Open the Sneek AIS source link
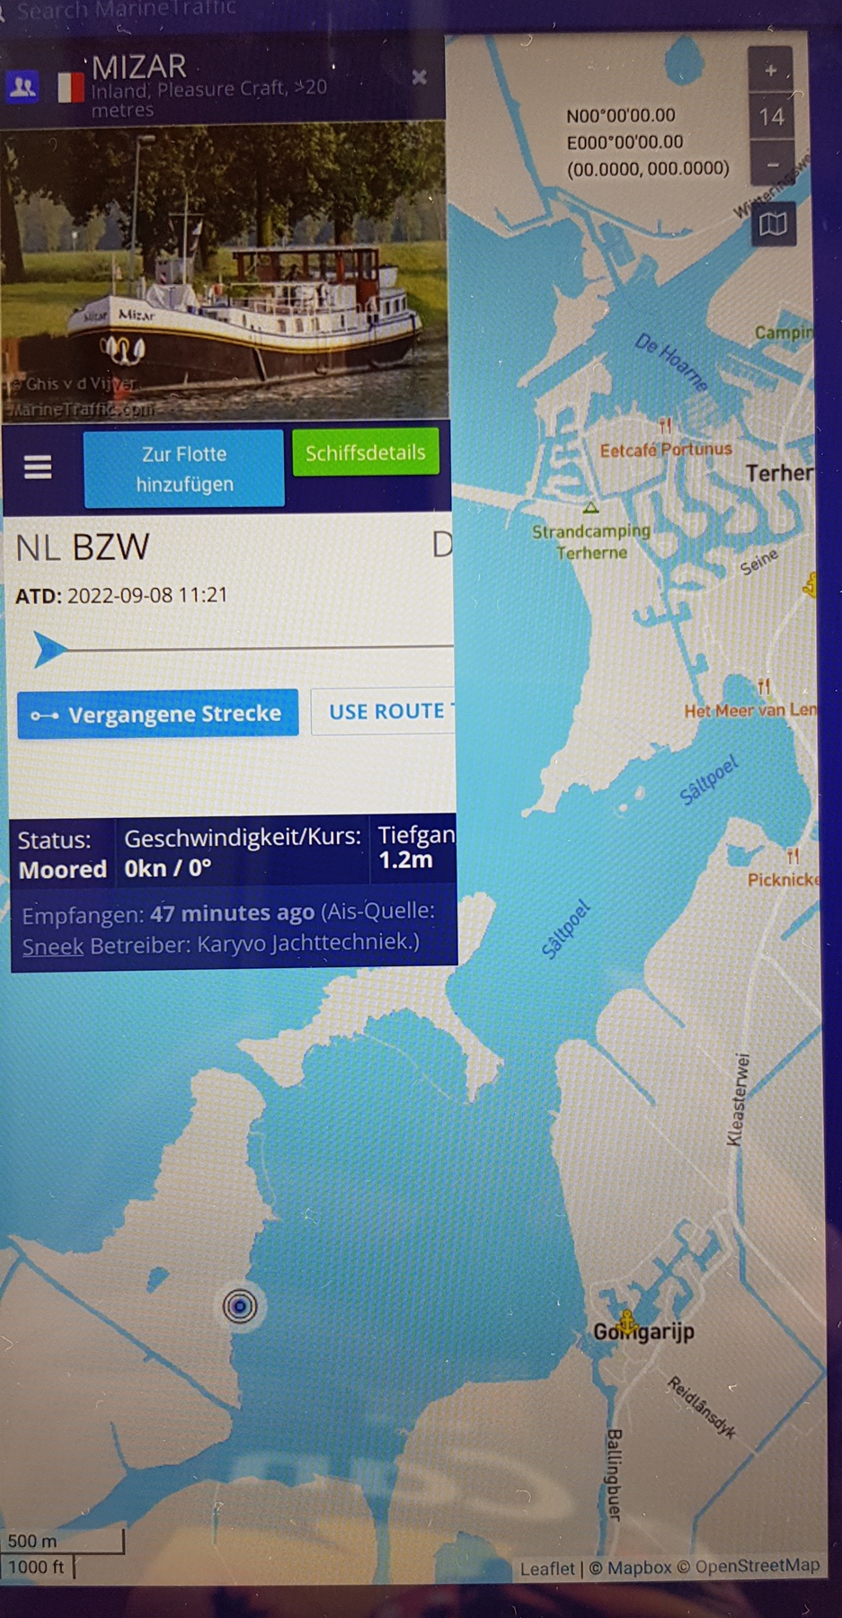Viewport: 842px width, 1618px height. [53, 946]
